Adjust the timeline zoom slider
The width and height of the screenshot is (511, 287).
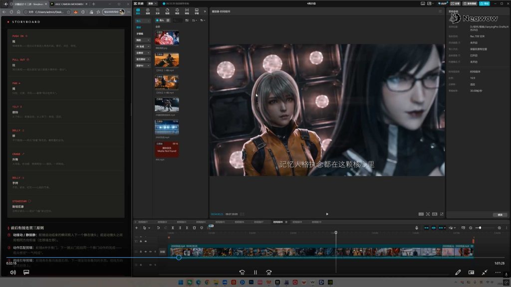[x=480, y=228]
